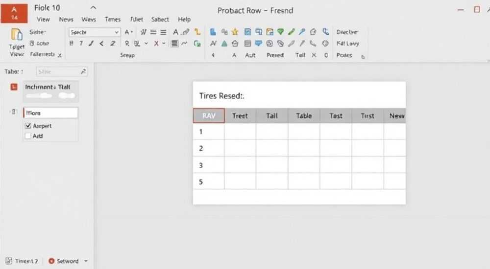Viewport: 490px width, 269px height.
Task: Open the Fuliet menu
Action: (137, 20)
